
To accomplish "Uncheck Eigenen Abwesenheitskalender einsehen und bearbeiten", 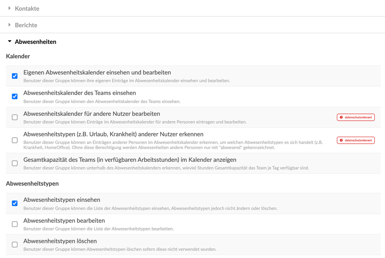I will tap(15, 76).
